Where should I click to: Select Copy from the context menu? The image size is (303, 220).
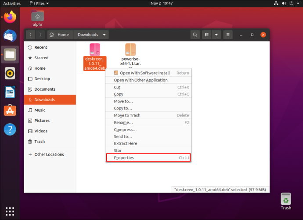pos(148,94)
